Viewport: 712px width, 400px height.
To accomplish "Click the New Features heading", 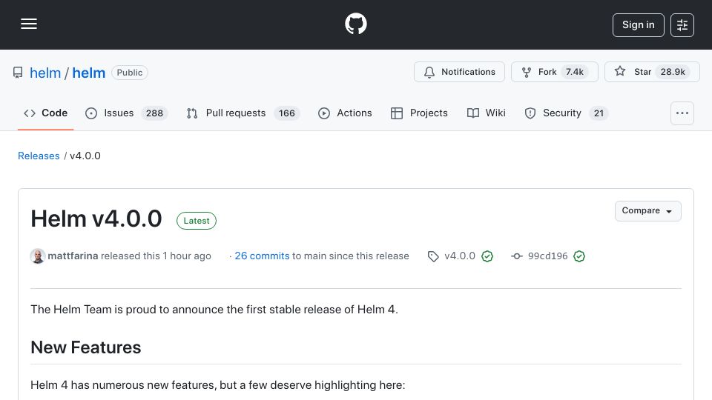I will pos(86,348).
